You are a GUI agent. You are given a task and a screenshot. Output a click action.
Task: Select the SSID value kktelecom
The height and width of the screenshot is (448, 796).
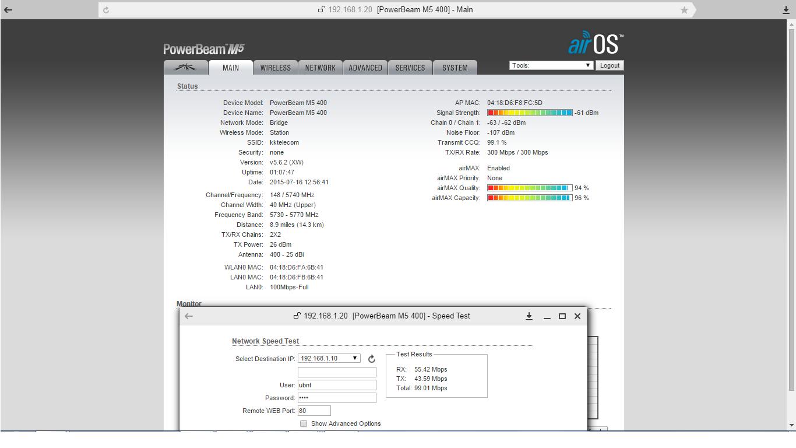(284, 142)
